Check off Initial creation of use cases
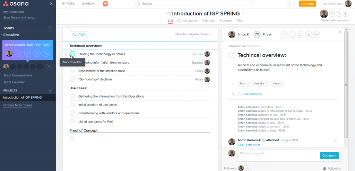Viewport: 355px width, 171px height. click(72, 105)
